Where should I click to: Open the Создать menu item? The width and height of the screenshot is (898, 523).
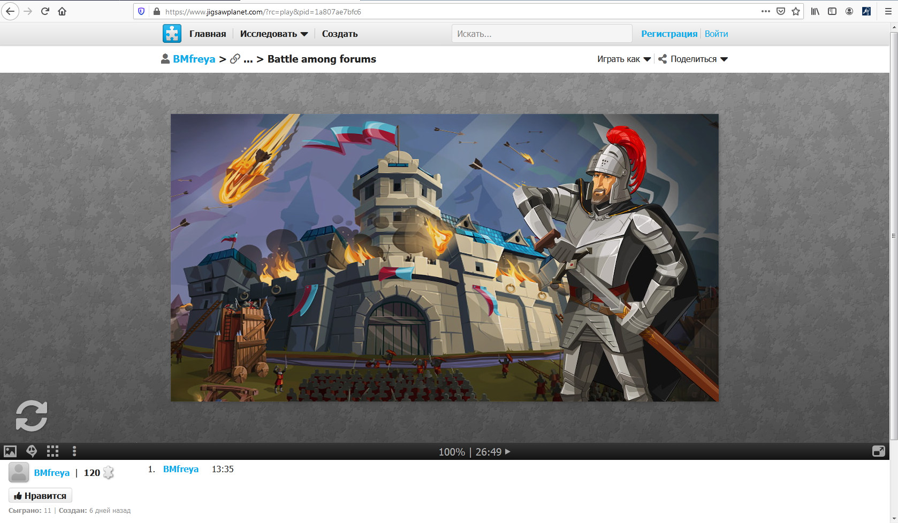tap(340, 34)
